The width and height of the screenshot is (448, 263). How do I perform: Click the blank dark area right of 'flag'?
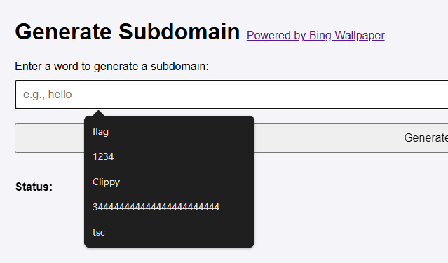tap(180, 132)
